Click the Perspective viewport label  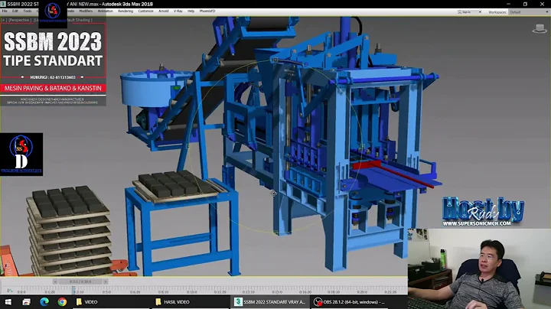point(20,20)
